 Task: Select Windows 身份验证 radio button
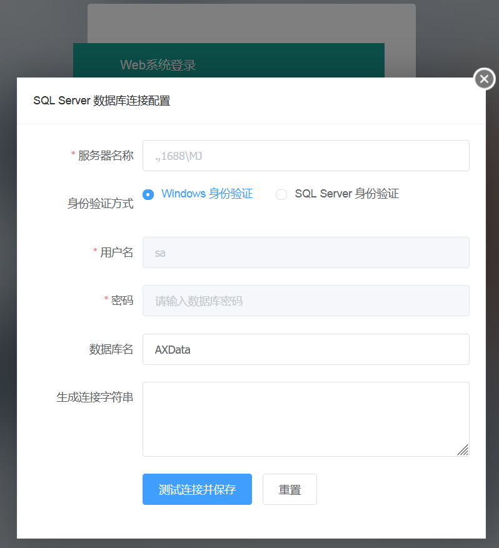coord(148,194)
